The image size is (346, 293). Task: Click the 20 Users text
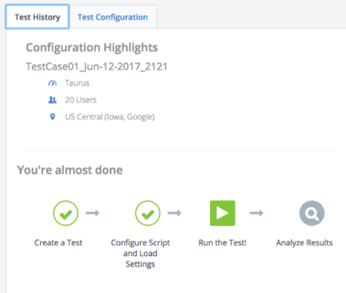[x=81, y=100]
